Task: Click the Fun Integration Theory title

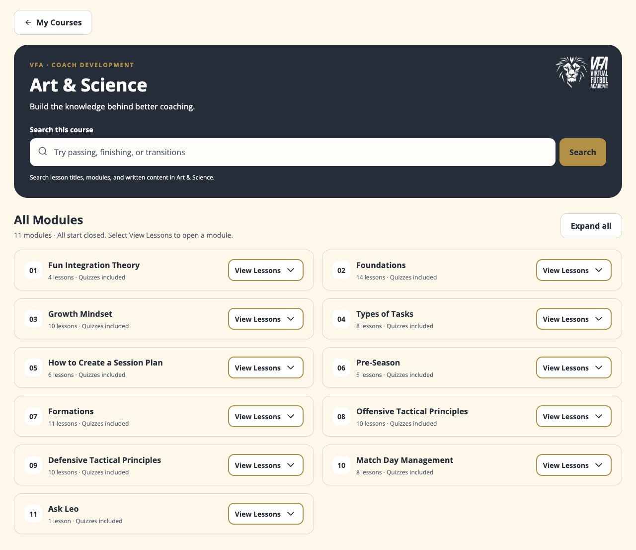Action: 94,265
